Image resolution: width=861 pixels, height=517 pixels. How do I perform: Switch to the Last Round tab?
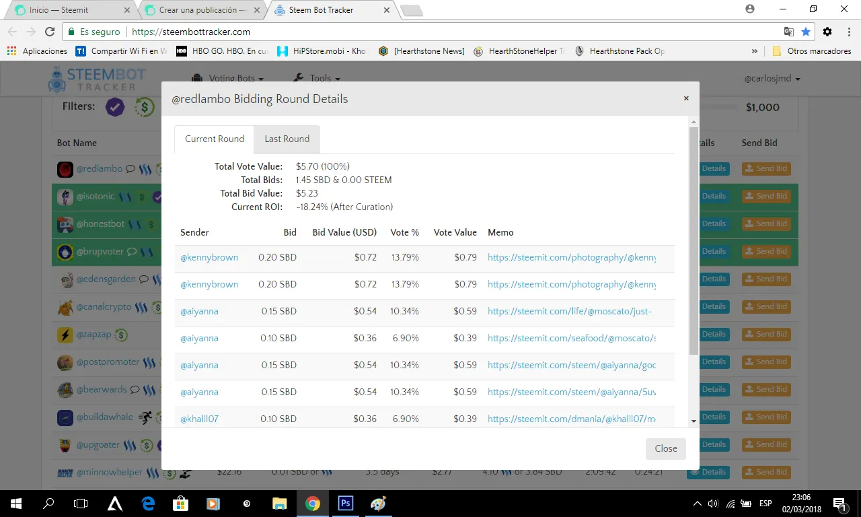point(287,139)
